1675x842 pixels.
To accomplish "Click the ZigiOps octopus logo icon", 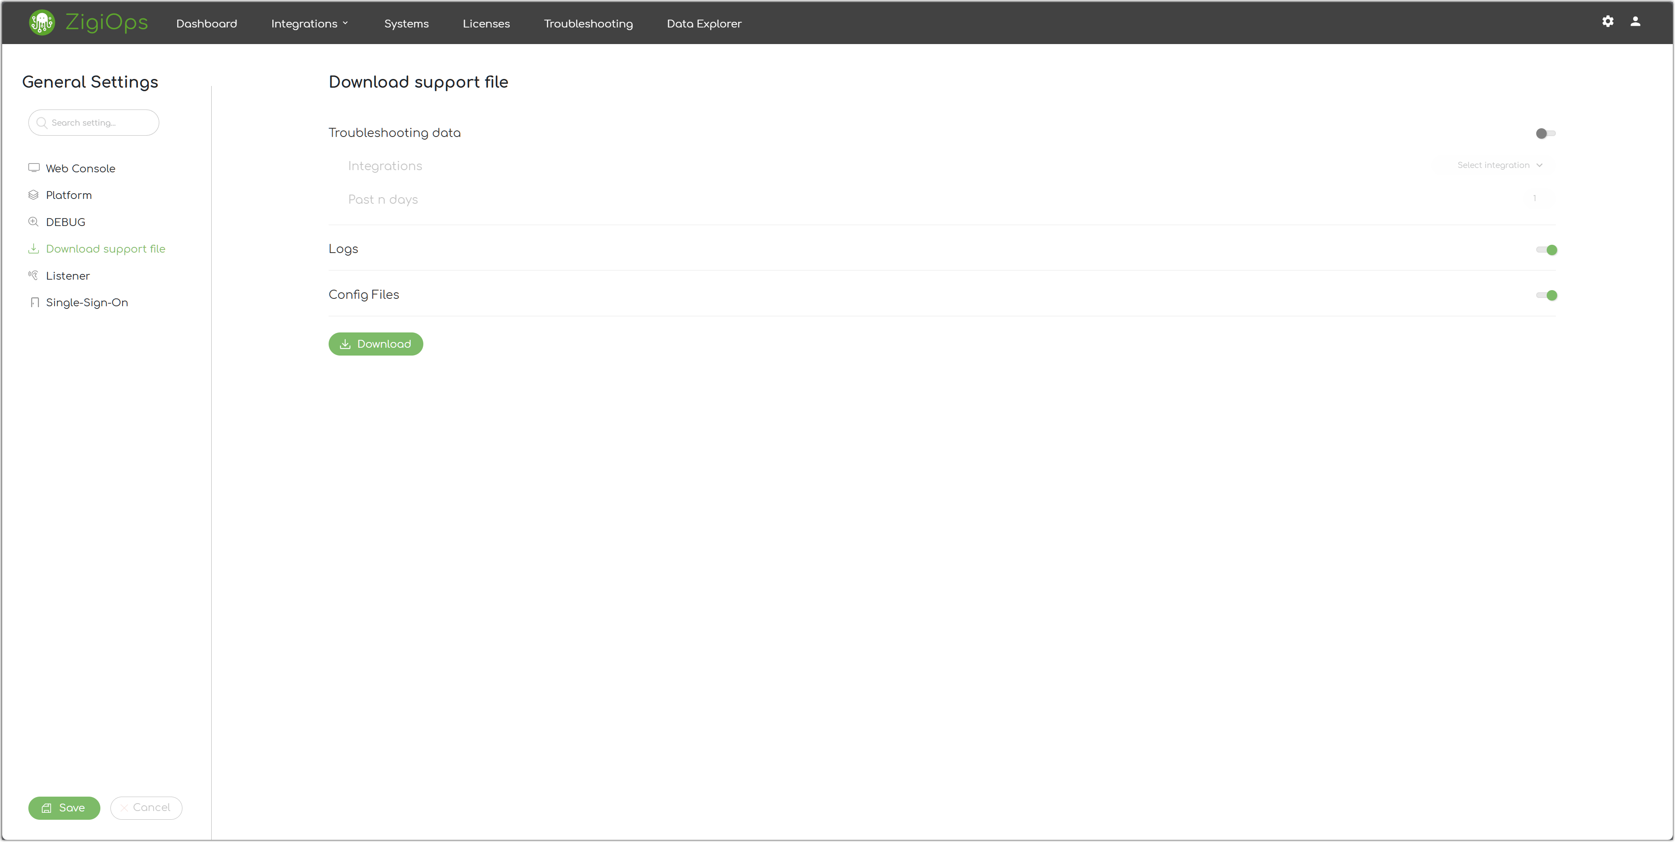I will (x=41, y=23).
